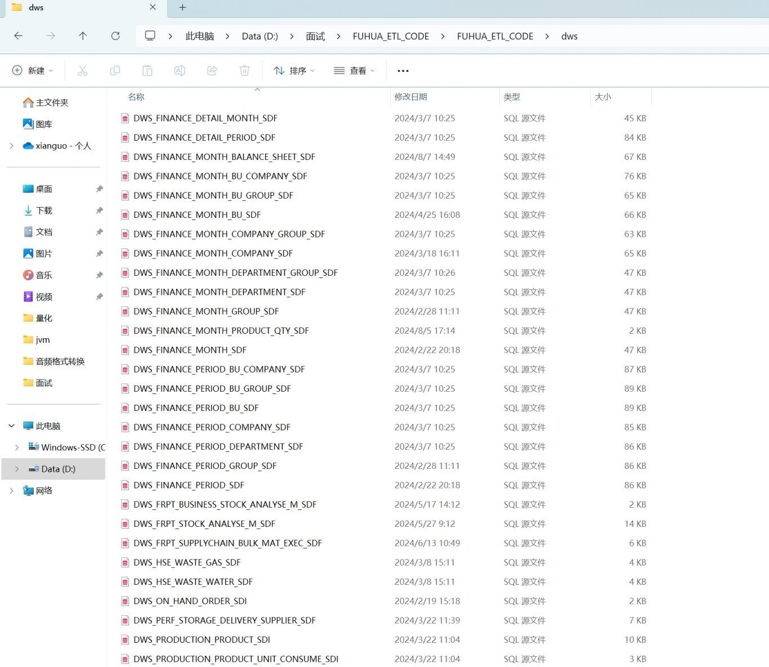Open the See more three-dots menu
The image size is (769, 667).
click(x=403, y=71)
